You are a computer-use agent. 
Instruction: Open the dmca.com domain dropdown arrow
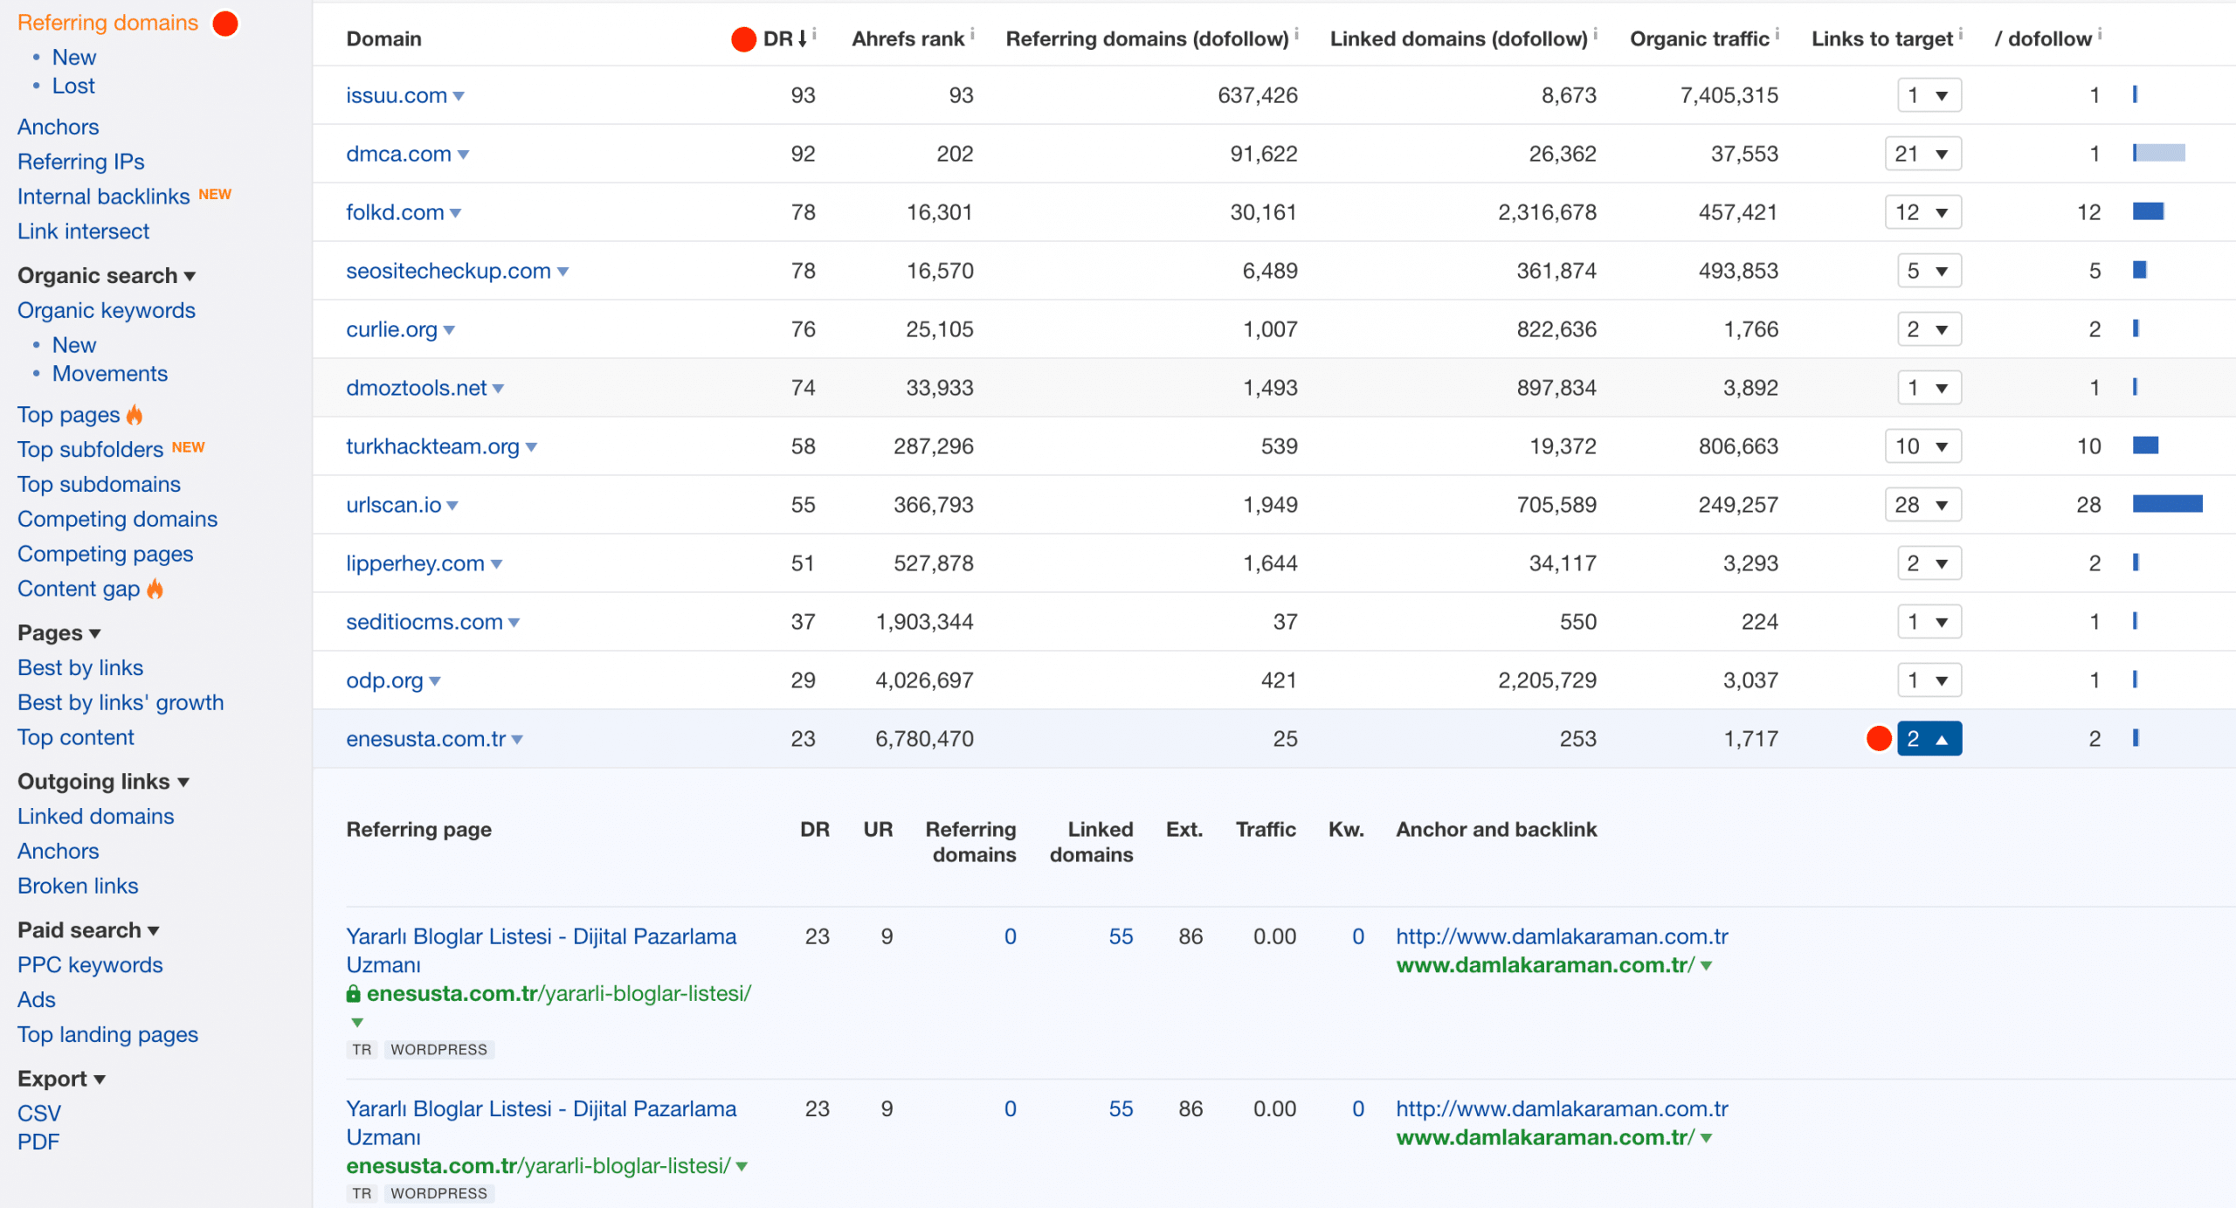point(463,155)
